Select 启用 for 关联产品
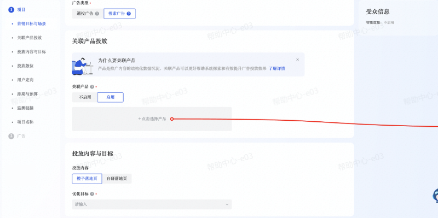This screenshot has width=438, height=218. coord(111,97)
